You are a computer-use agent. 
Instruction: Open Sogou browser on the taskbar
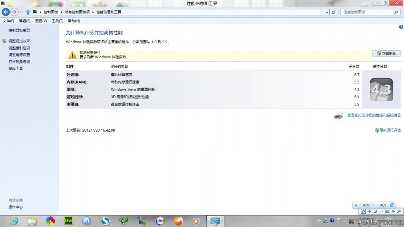click(x=105, y=221)
